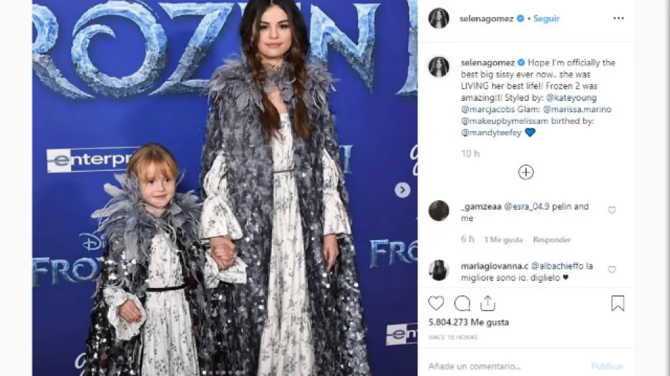This screenshot has height=376, width=670.
Task: Follow selenagomez via the Seguir link
Action: coord(546,18)
